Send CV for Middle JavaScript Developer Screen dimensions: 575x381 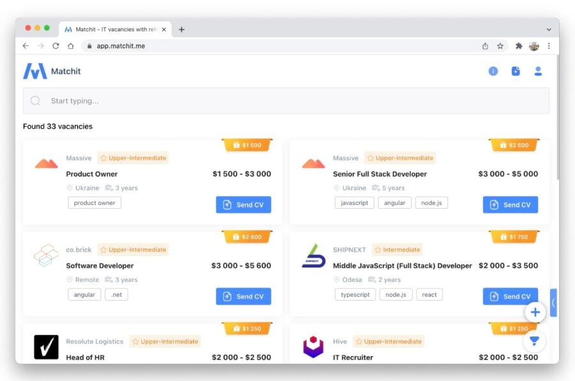coord(510,296)
